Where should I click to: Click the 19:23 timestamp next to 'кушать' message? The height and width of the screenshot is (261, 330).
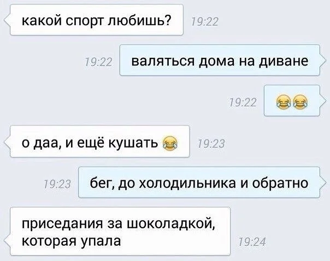tap(211, 144)
